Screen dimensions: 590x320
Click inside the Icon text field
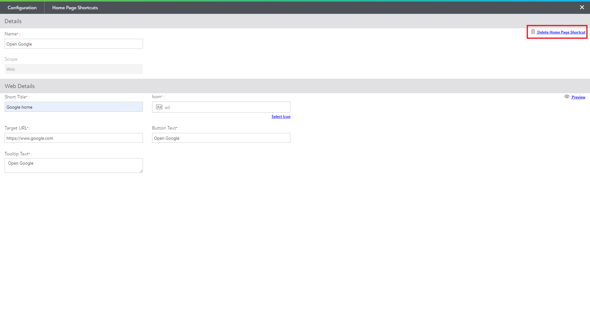(x=227, y=107)
